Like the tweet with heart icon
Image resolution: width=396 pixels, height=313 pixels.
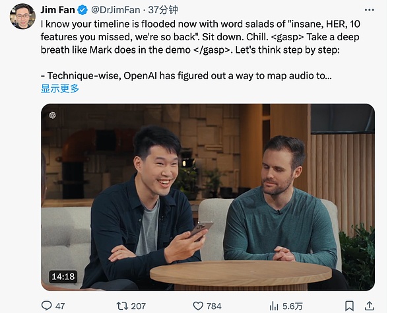[197, 306]
